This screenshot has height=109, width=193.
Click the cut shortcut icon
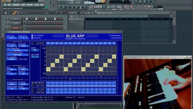click(72, 7)
